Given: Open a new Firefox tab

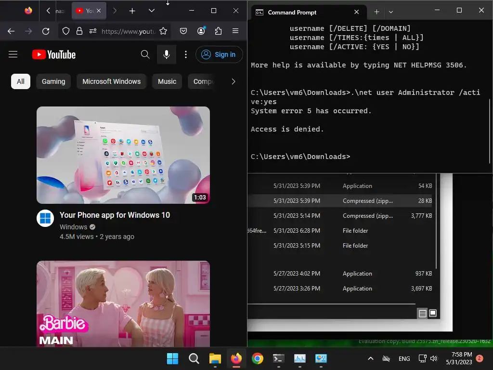Looking at the screenshot, I should 132,11.
